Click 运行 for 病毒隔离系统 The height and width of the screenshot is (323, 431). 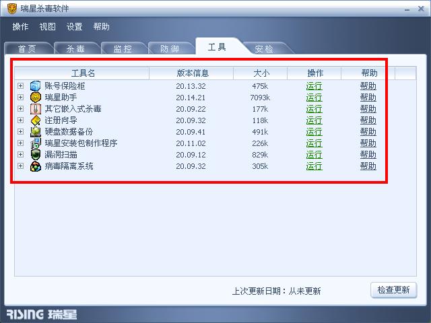pyautogui.click(x=314, y=166)
